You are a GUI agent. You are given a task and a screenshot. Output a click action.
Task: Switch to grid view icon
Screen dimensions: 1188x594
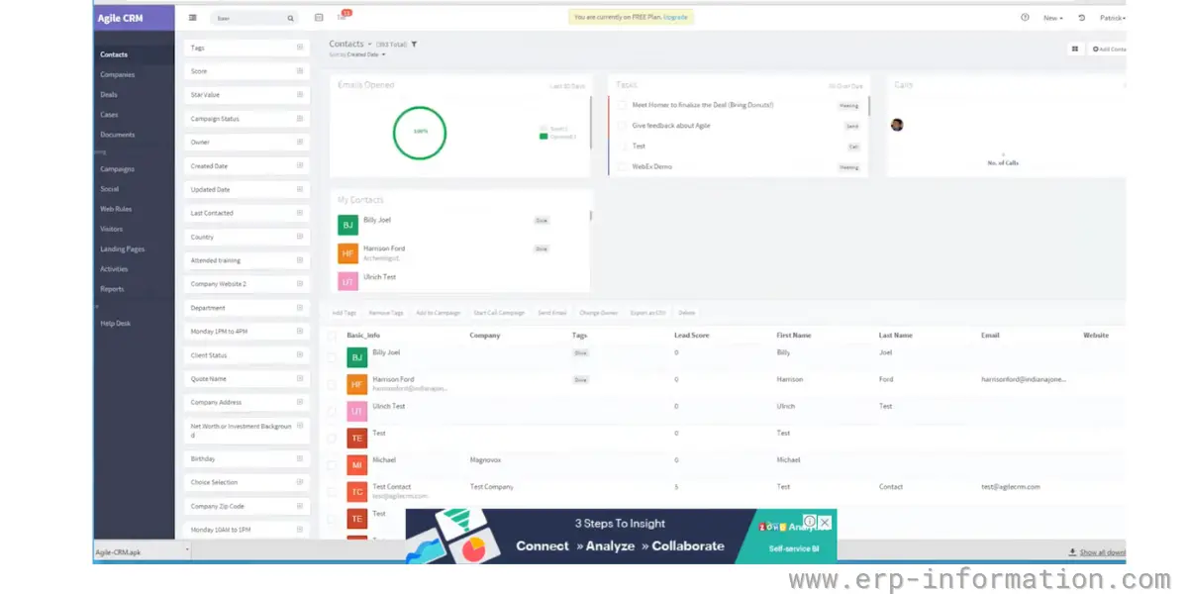1074,49
